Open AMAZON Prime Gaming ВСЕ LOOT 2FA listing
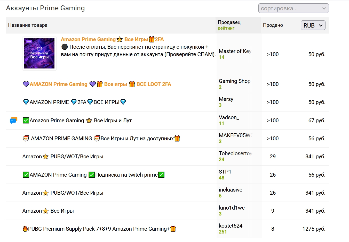Image resolution: width=349 pixels, height=242 pixels. pos(97,84)
